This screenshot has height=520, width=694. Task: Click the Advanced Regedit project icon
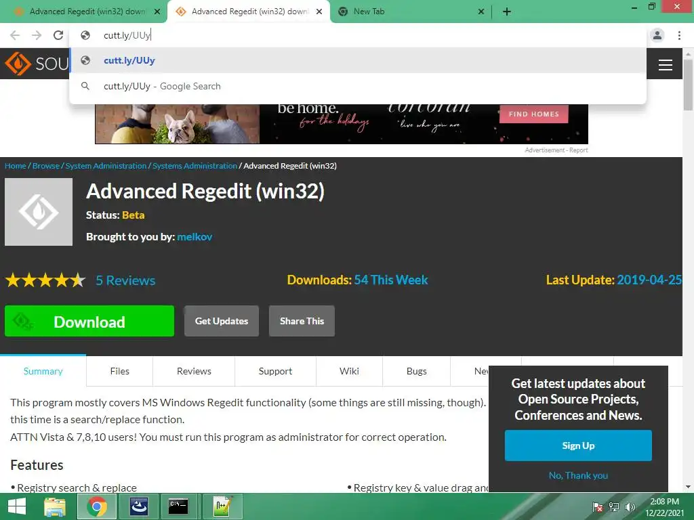coord(39,212)
